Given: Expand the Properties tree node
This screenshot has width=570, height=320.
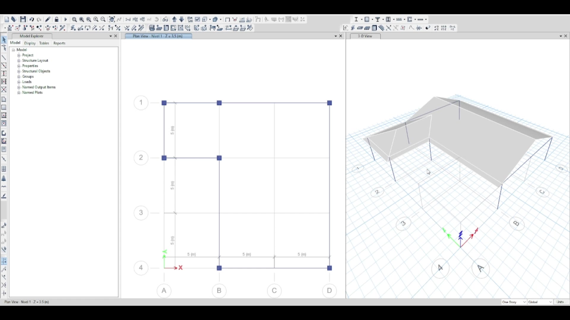Looking at the screenshot, I should pos(19,66).
